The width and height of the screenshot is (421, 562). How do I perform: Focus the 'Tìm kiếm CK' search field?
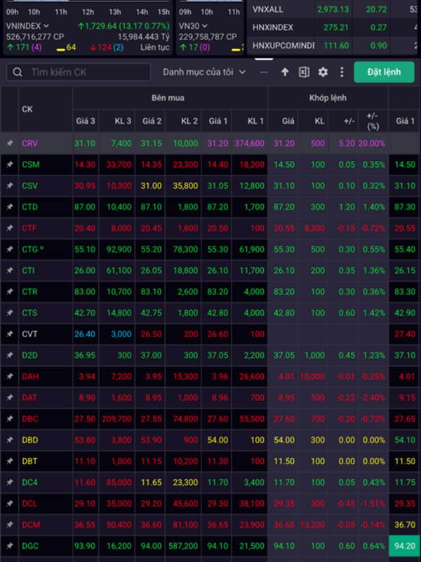(x=79, y=72)
